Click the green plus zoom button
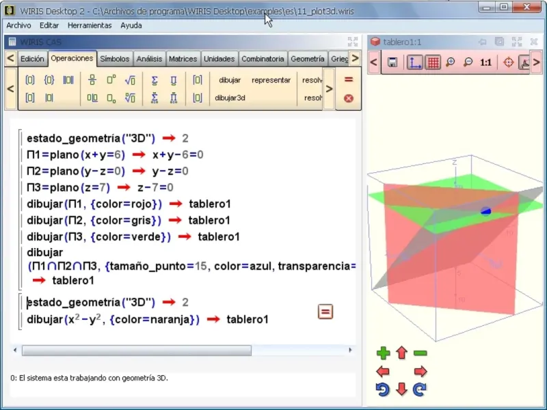 (x=383, y=353)
